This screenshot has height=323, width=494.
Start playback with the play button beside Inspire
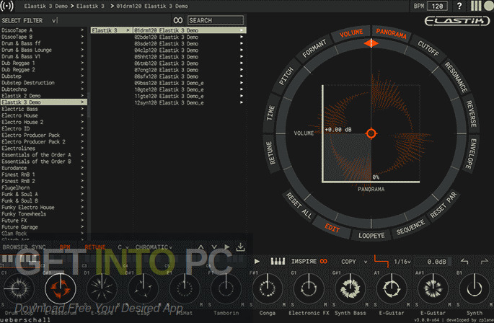pos(257,261)
